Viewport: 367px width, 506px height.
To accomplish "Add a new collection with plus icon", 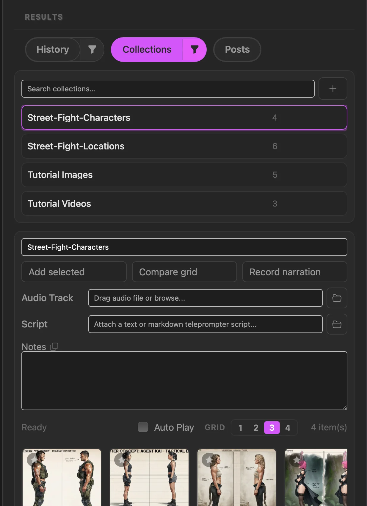I will point(333,89).
